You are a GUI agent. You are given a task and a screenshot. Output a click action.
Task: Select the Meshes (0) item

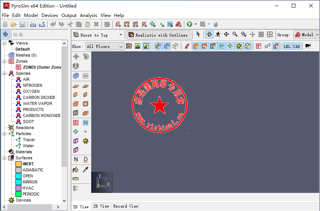click(x=26, y=55)
